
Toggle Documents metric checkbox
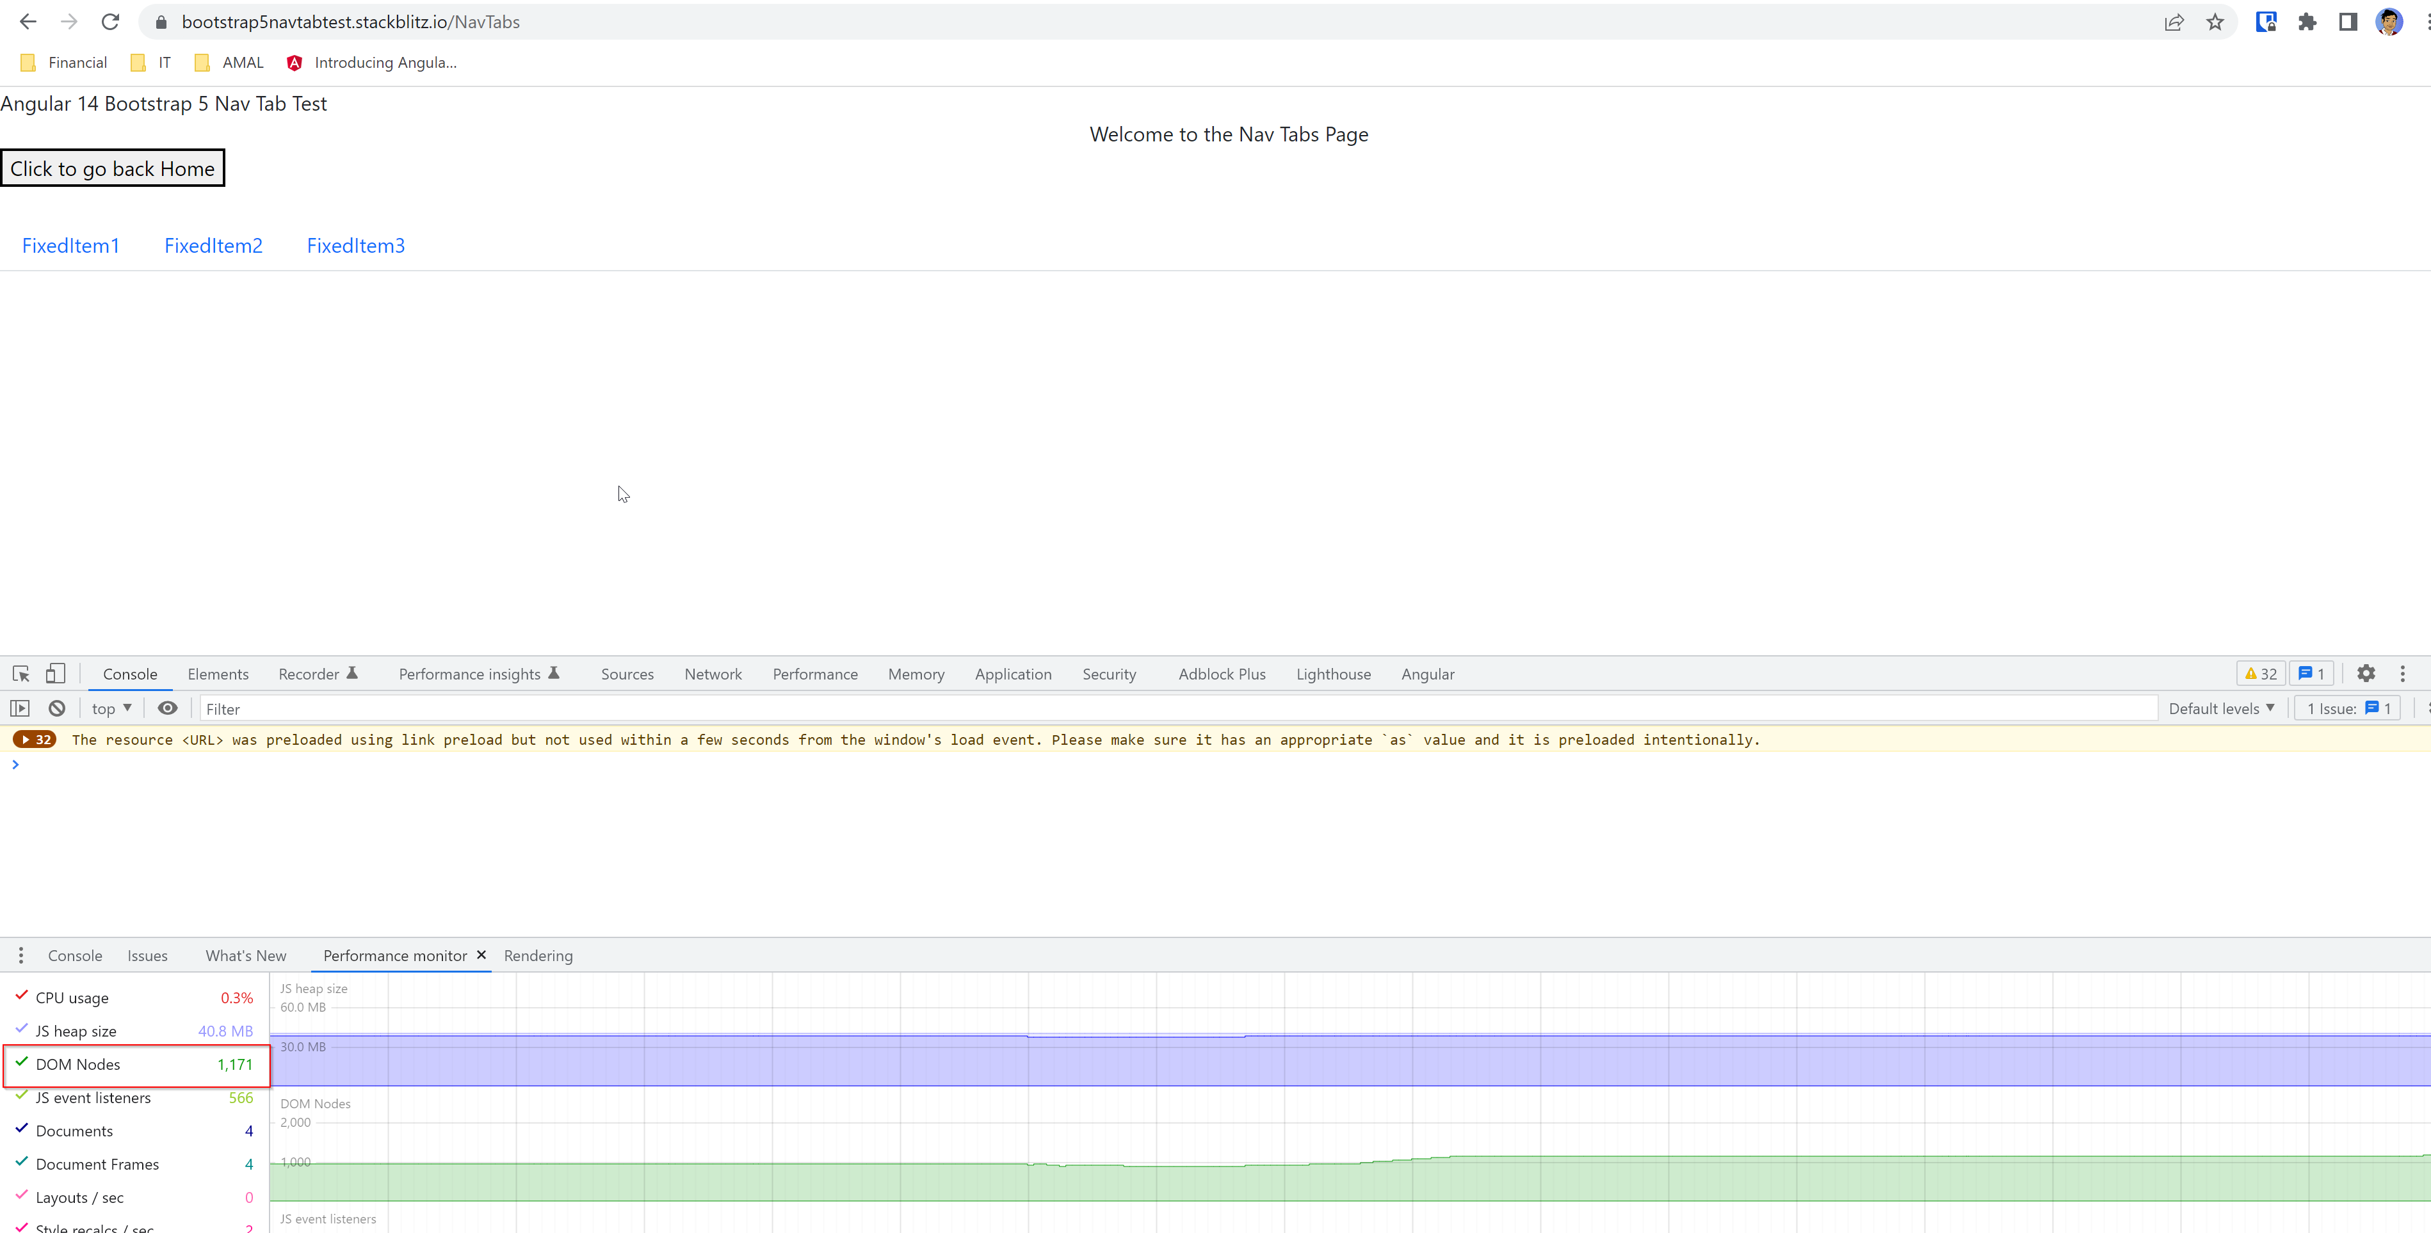point(22,1128)
